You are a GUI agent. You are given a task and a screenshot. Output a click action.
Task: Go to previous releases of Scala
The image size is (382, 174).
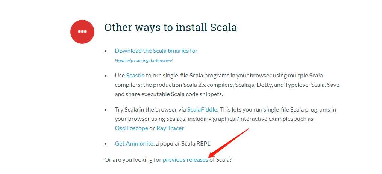click(185, 159)
